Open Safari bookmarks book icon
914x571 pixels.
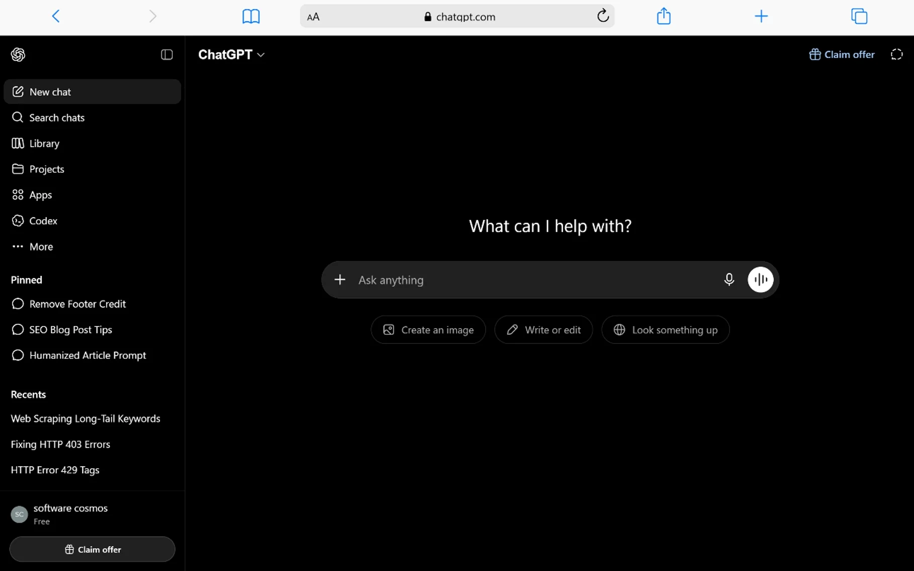click(251, 17)
